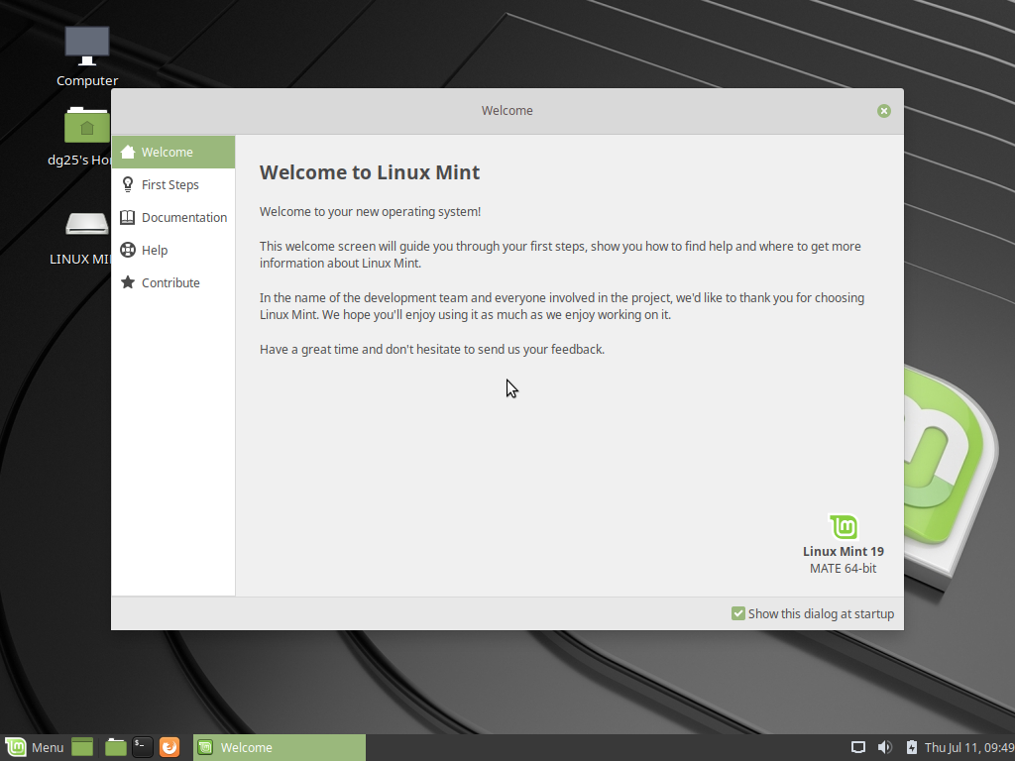Open the First Steps page
1015x761 pixels.
point(127,184)
